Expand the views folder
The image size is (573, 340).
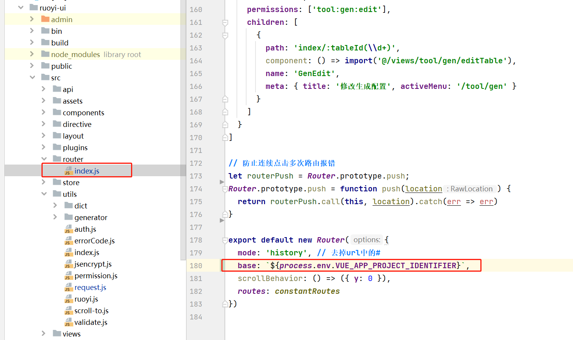click(x=44, y=334)
